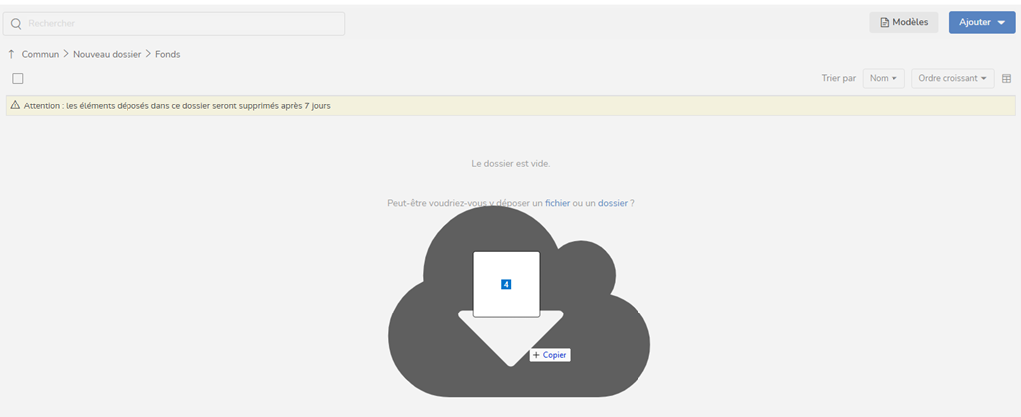
Task: Follow the 'dossier' upload link
Action: pos(612,203)
